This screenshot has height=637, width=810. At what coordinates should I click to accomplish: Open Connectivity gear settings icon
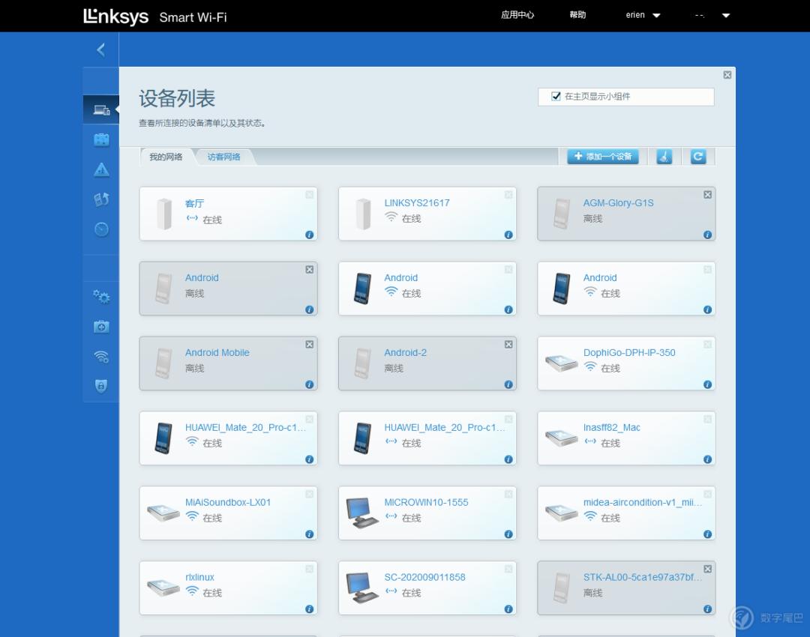click(x=101, y=297)
